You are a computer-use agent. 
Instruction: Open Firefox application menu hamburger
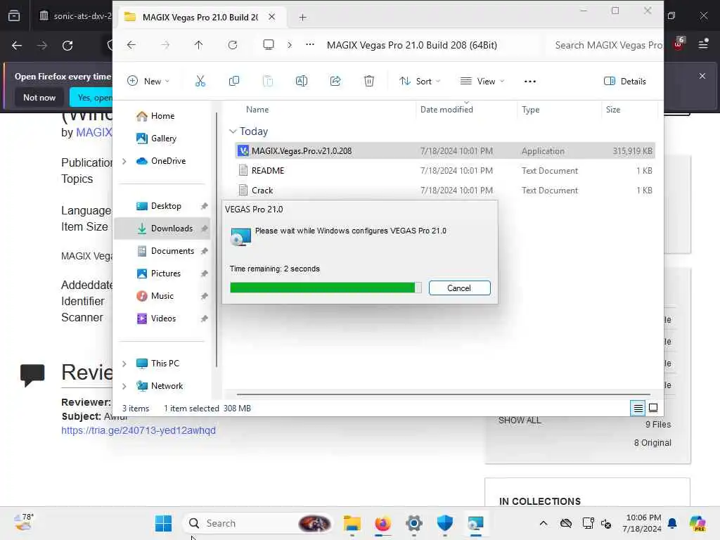pos(703,44)
